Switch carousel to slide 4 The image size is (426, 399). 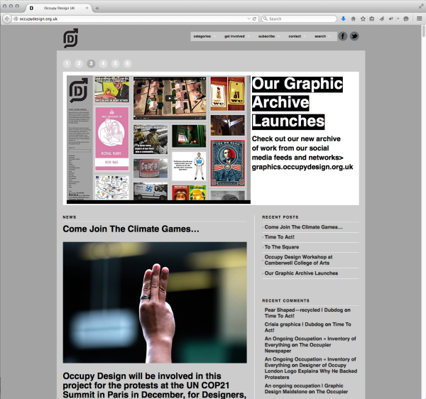[103, 63]
